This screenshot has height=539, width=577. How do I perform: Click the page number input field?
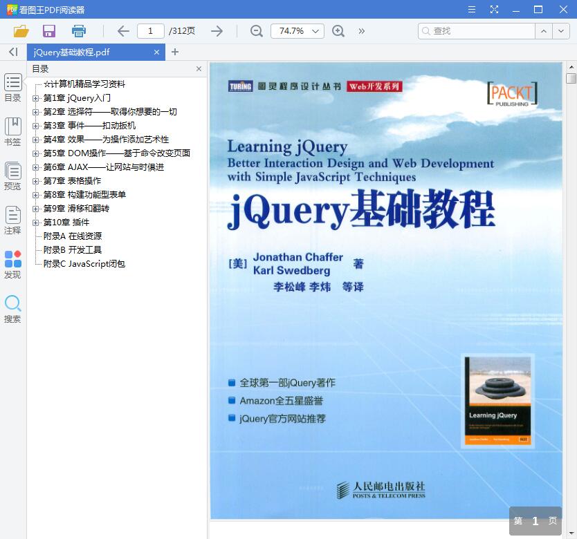pyautogui.click(x=151, y=31)
